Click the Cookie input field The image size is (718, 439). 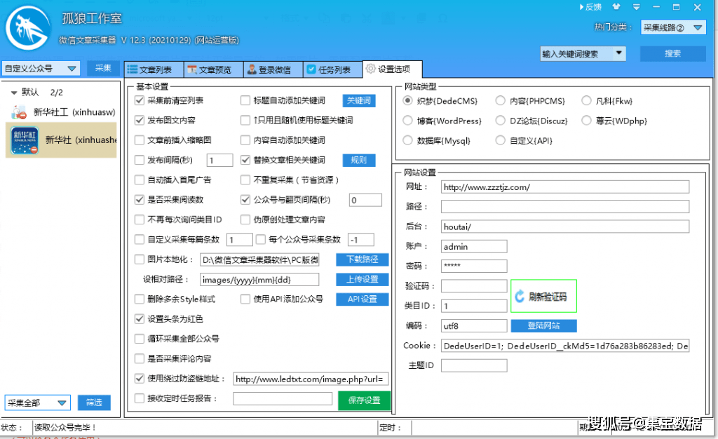pos(565,346)
